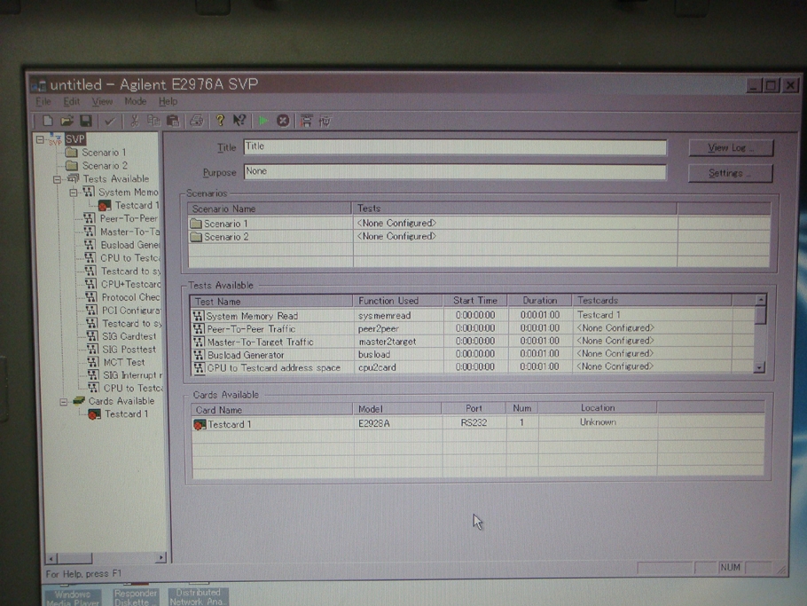Viewport: 807px width, 606px height.
Task: Activate the context help pointer icon
Action: 239,121
